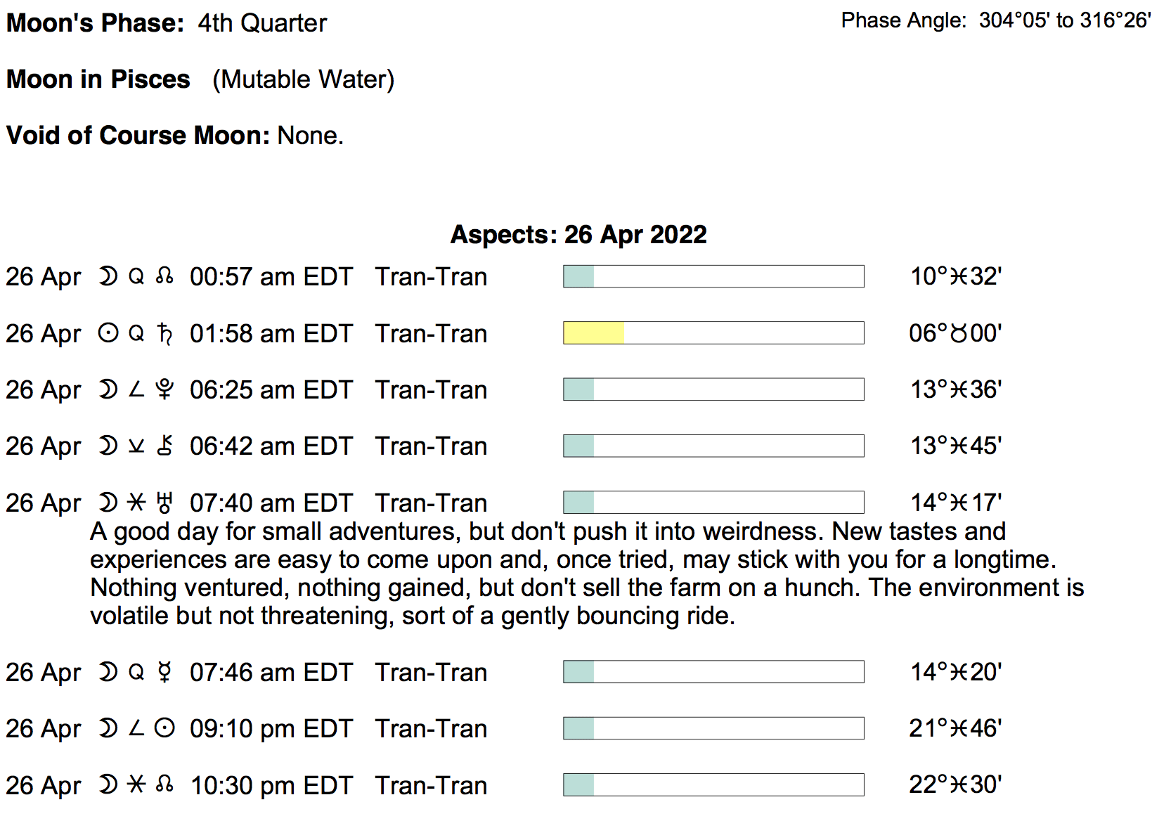Click the strength bar in the 09:10 pm row
Image resolution: width=1171 pixels, height=821 pixels.
(713, 728)
